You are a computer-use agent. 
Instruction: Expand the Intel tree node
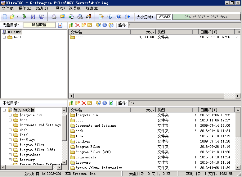point(10,135)
